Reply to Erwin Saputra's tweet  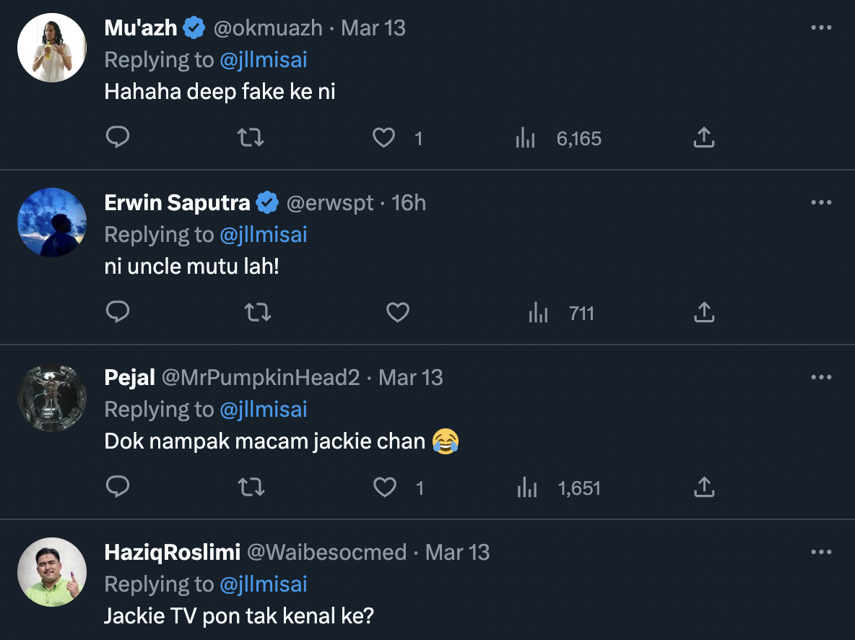pos(117,312)
